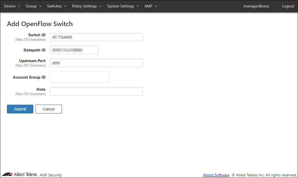Expand the Switches dropdown
Viewport: 298px width, 178px height.
[x=57, y=6]
